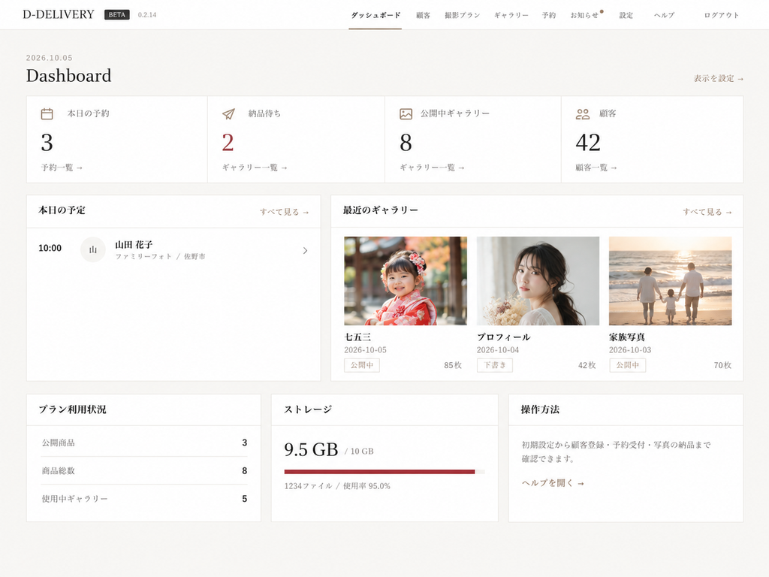
Task: Open the プロフィール gallery portrait thumbnail
Action: [x=538, y=281]
